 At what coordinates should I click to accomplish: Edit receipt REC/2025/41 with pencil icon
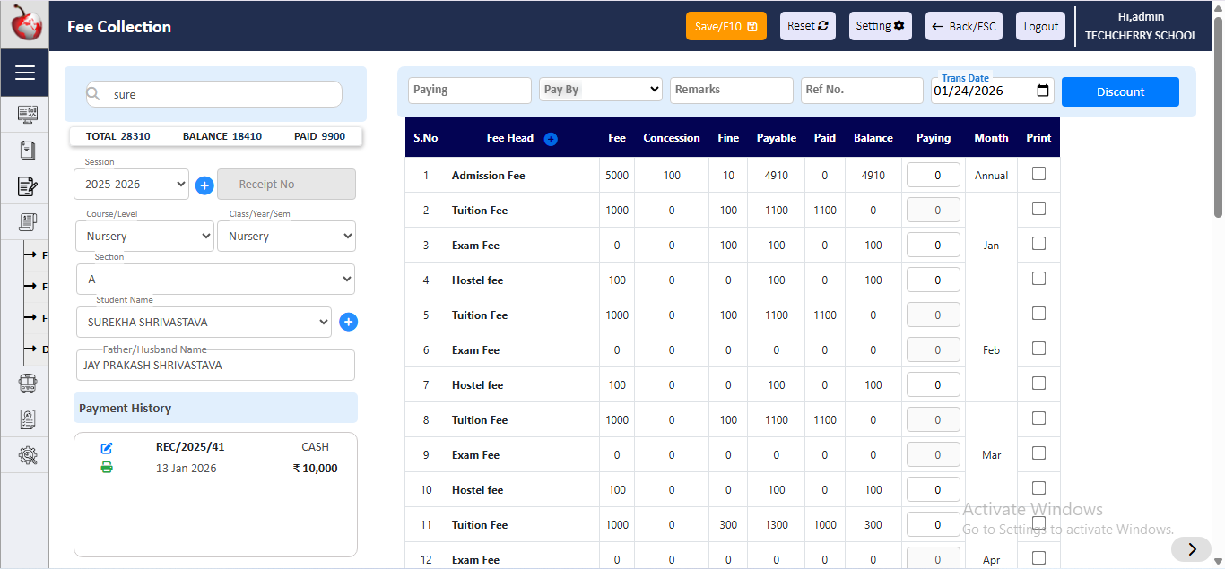coord(107,448)
